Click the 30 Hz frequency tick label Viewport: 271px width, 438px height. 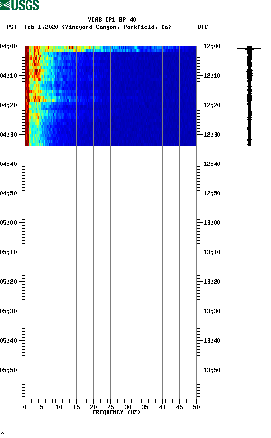[128, 407]
